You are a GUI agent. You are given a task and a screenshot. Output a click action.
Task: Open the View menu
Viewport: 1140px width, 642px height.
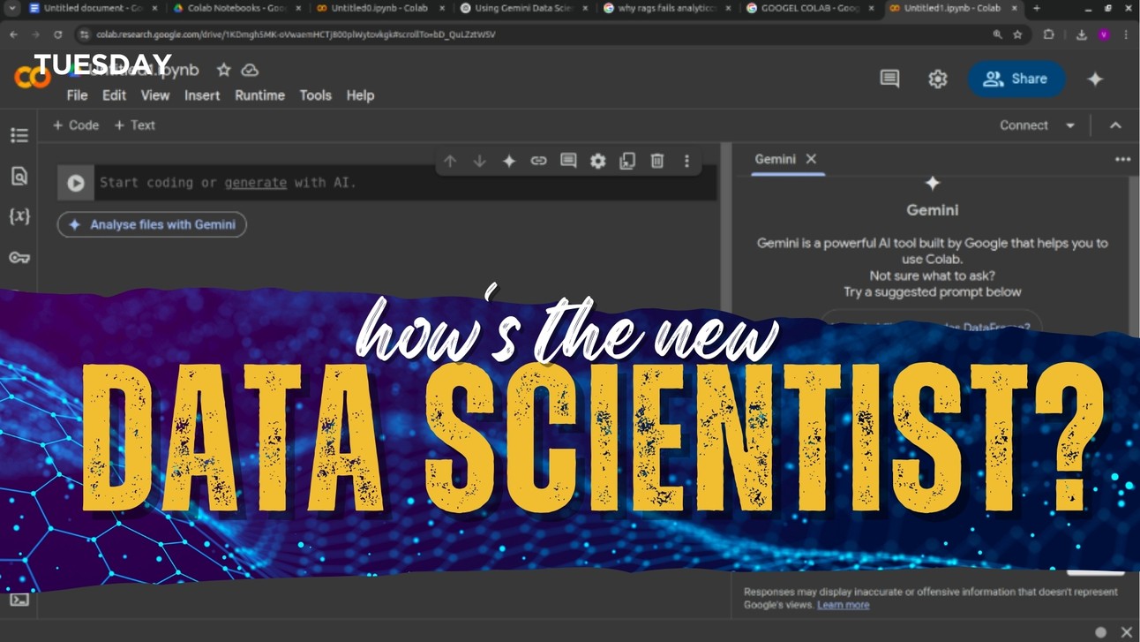tap(155, 95)
